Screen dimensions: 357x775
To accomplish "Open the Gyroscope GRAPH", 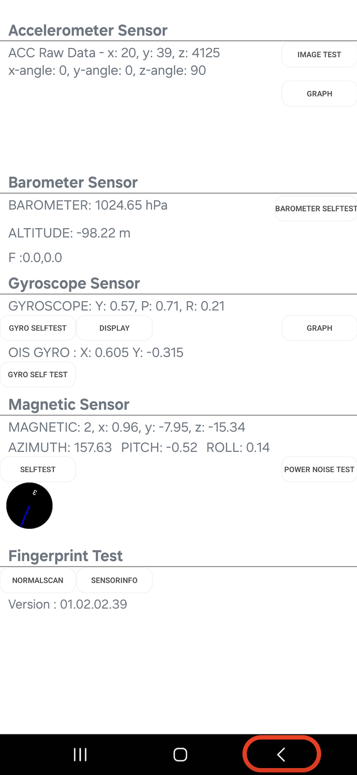I will pyautogui.click(x=319, y=328).
